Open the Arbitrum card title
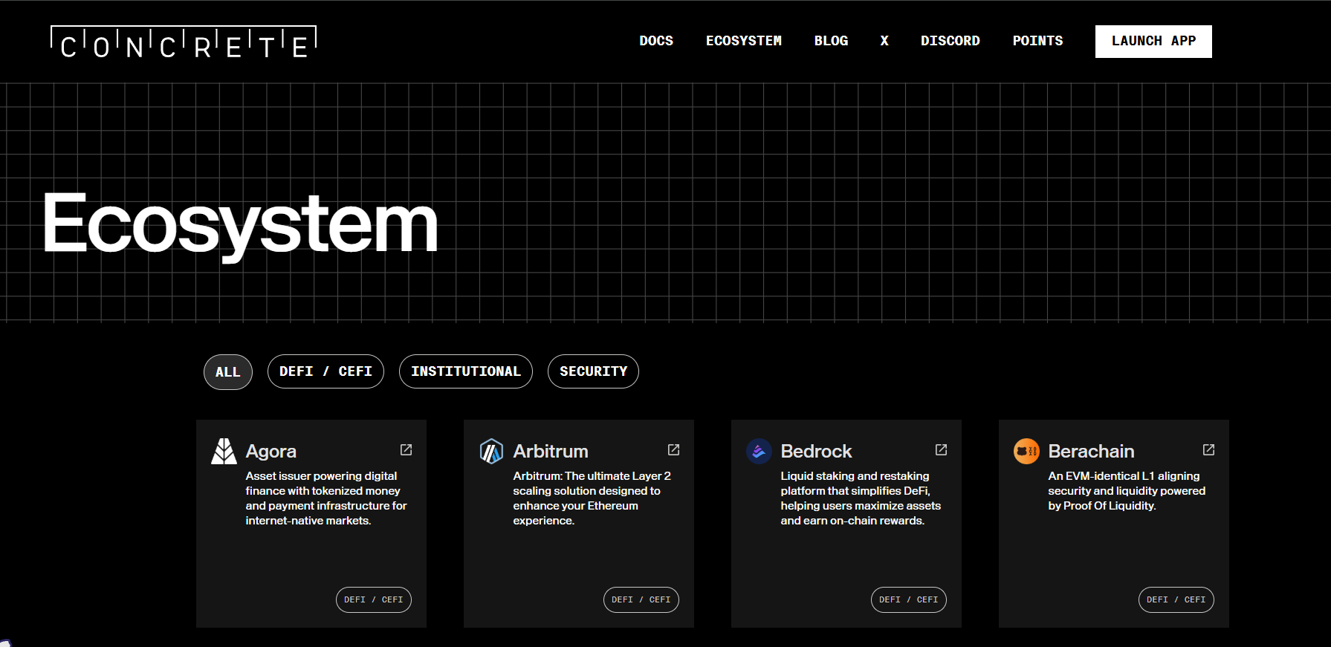This screenshot has width=1331, height=647. [x=551, y=452]
